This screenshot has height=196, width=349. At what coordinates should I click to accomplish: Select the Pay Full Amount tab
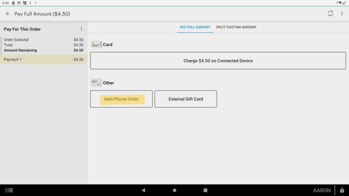(195, 27)
